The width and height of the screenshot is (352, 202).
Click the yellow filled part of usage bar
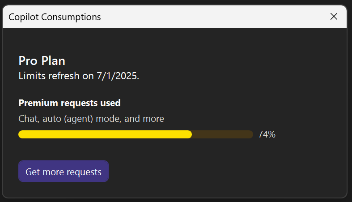(x=105, y=134)
